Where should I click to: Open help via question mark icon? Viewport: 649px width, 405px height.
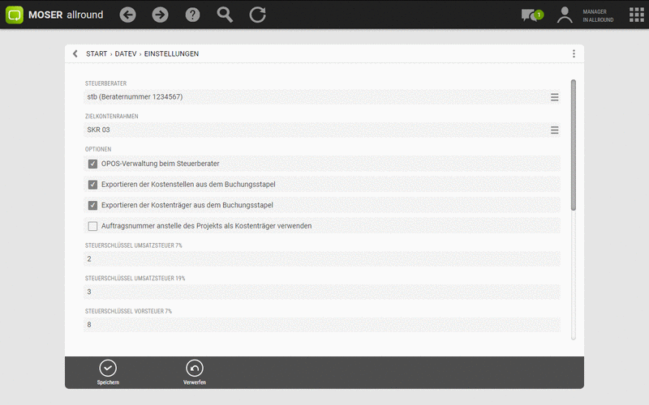[192, 15]
